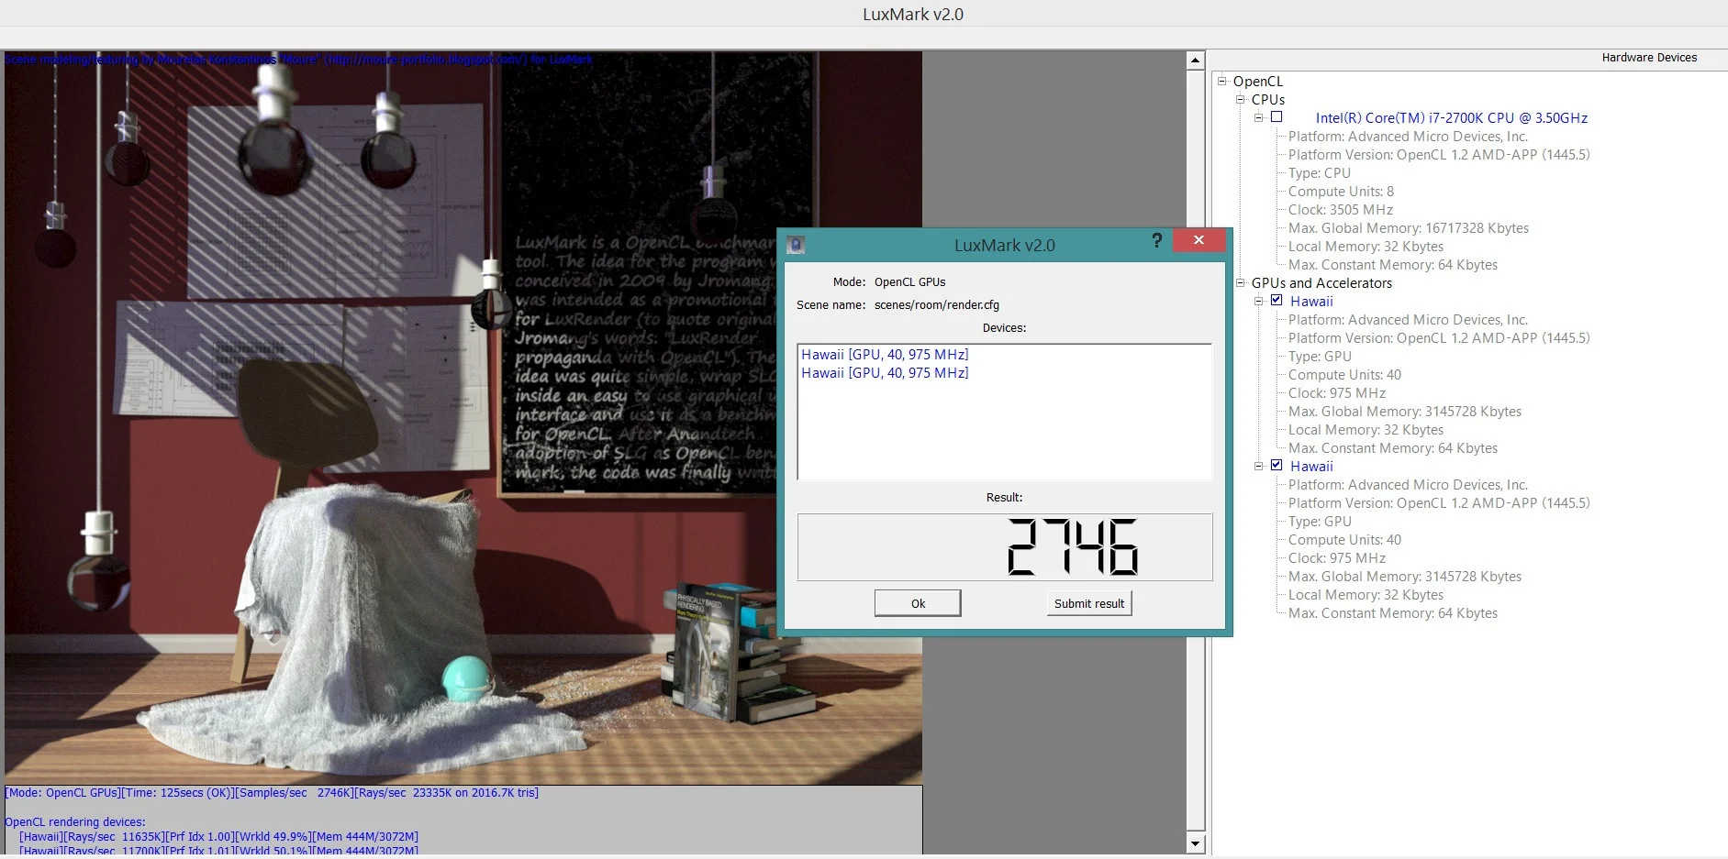The image size is (1728, 859).
Task: Select the second Hawaii tree item label
Action: (x=1311, y=467)
